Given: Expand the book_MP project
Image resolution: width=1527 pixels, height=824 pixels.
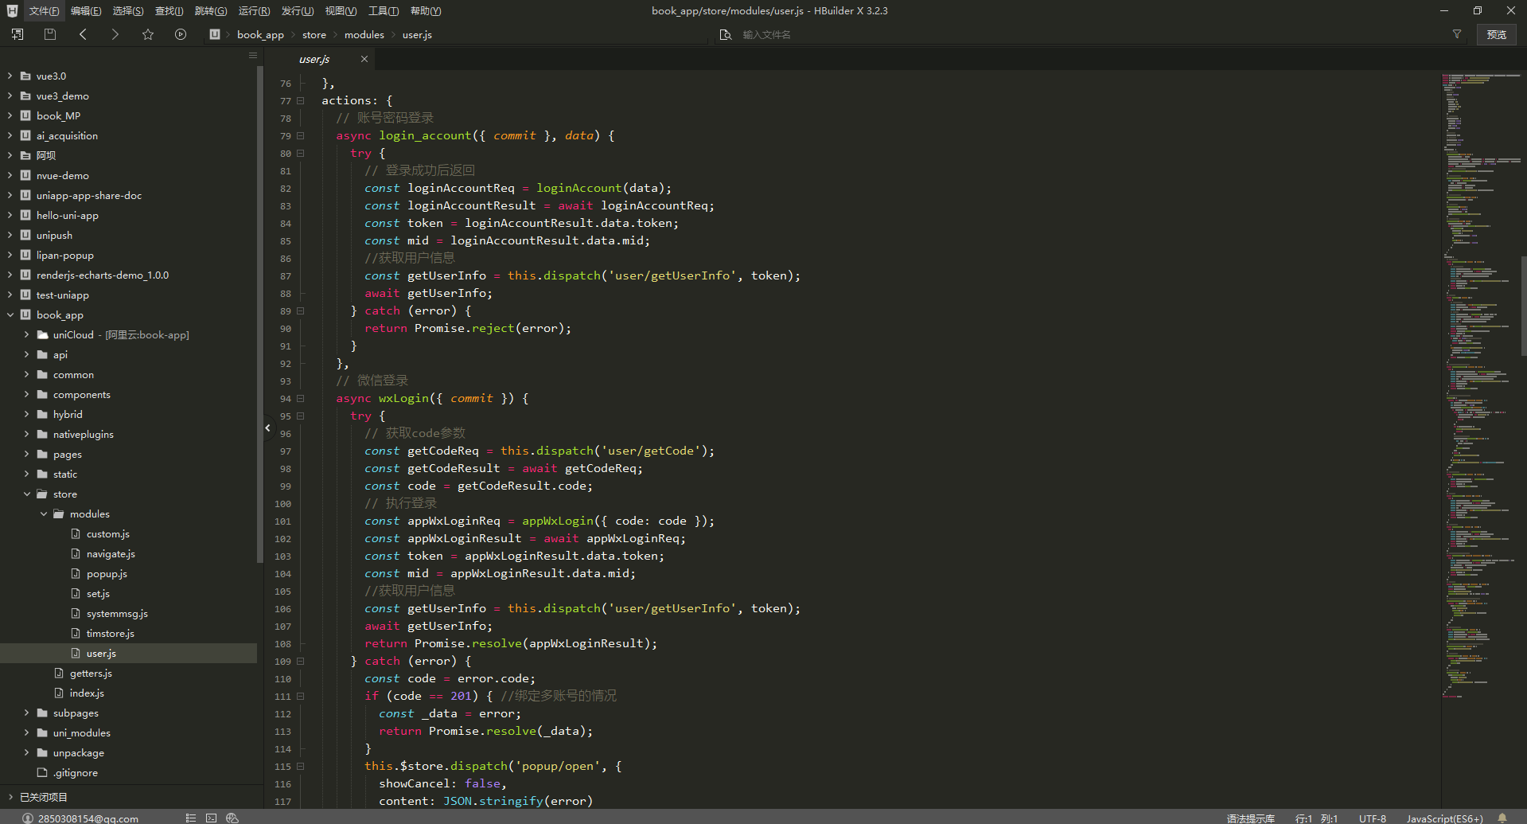Looking at the screenshot, I should 10,116.
